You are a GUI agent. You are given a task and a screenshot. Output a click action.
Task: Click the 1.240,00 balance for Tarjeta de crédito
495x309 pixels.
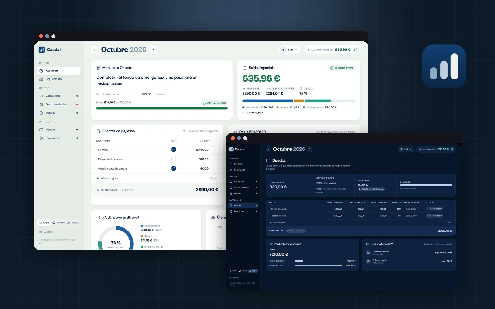click(338, 209)
